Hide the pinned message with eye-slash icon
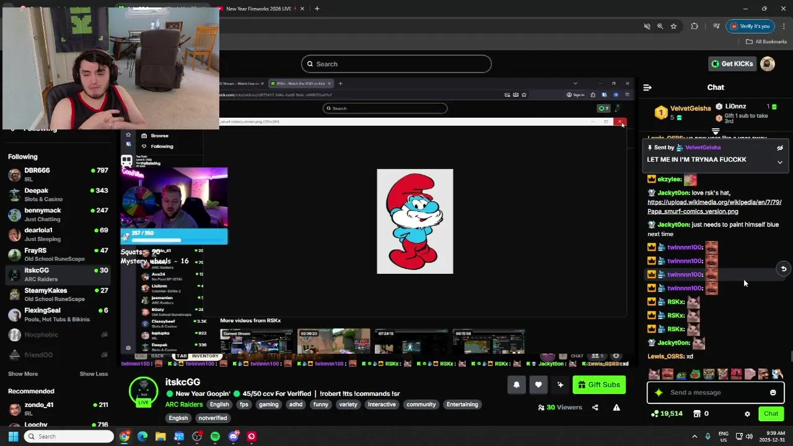The height and width of the screenshot is (446, 793). (780, 148)
